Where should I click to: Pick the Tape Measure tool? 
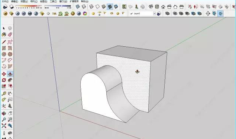(x=4, y=94)
